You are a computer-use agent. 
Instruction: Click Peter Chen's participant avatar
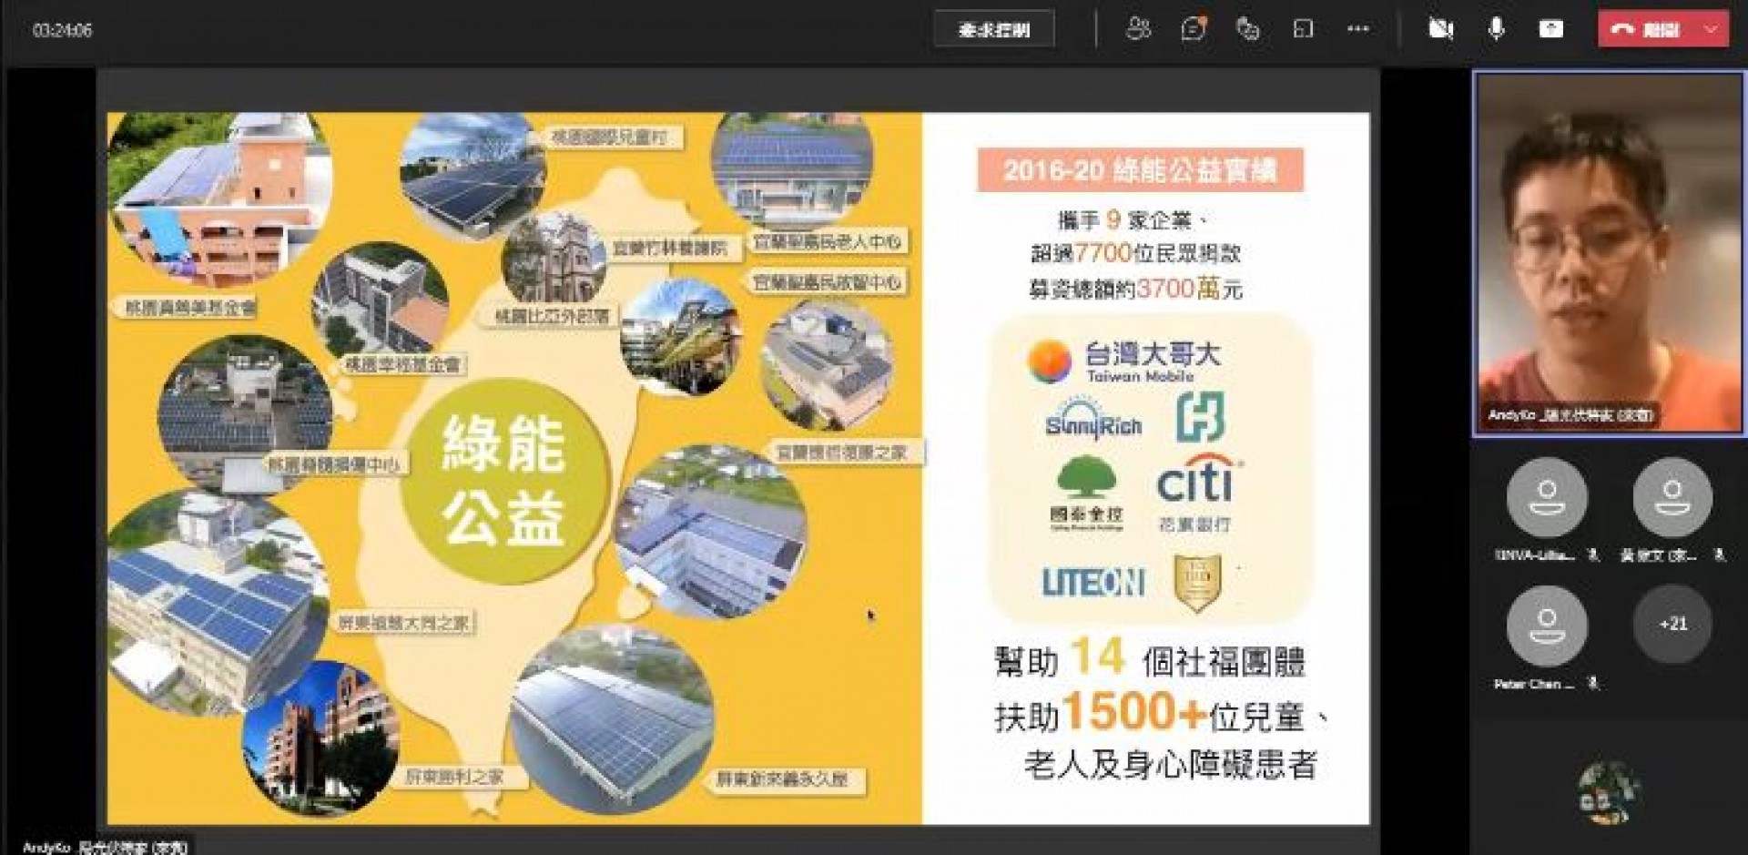point(1547,626)
